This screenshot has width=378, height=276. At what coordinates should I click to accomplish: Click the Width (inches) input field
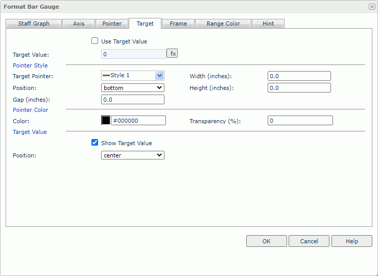299,76
